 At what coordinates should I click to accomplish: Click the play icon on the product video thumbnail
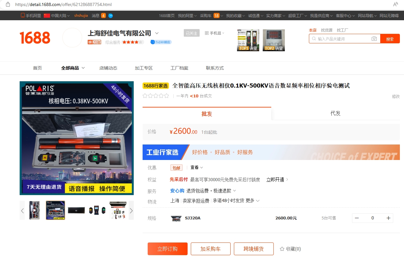pos(34,210)
